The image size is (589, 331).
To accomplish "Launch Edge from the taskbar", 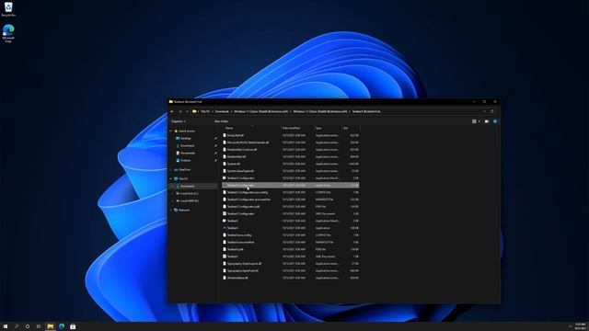I will coord(62,326).
